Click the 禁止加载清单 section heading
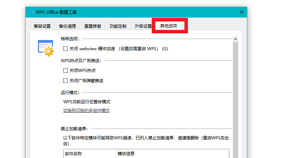The width and height of the screenshot is (281, 158). click(74, 129)
